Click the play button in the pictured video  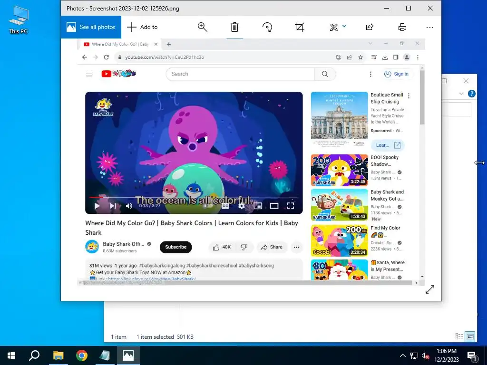[97, 206]
